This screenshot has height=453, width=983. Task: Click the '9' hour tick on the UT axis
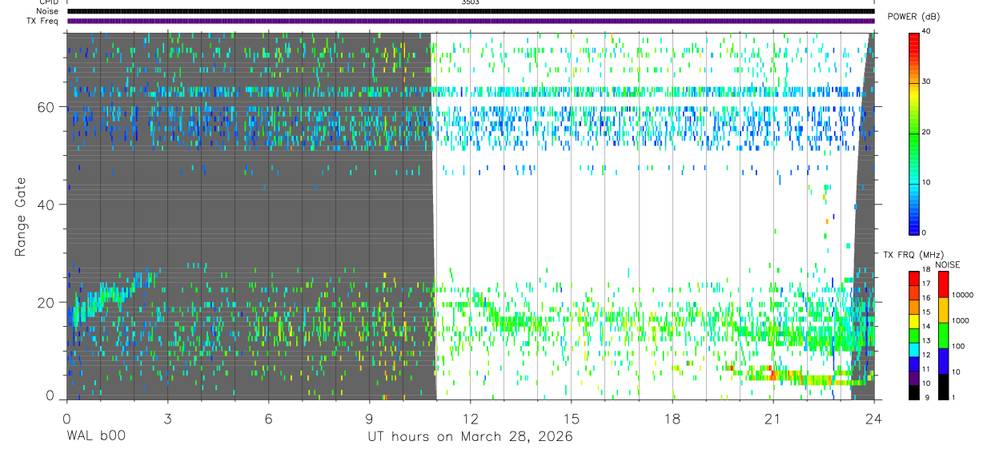369,418
